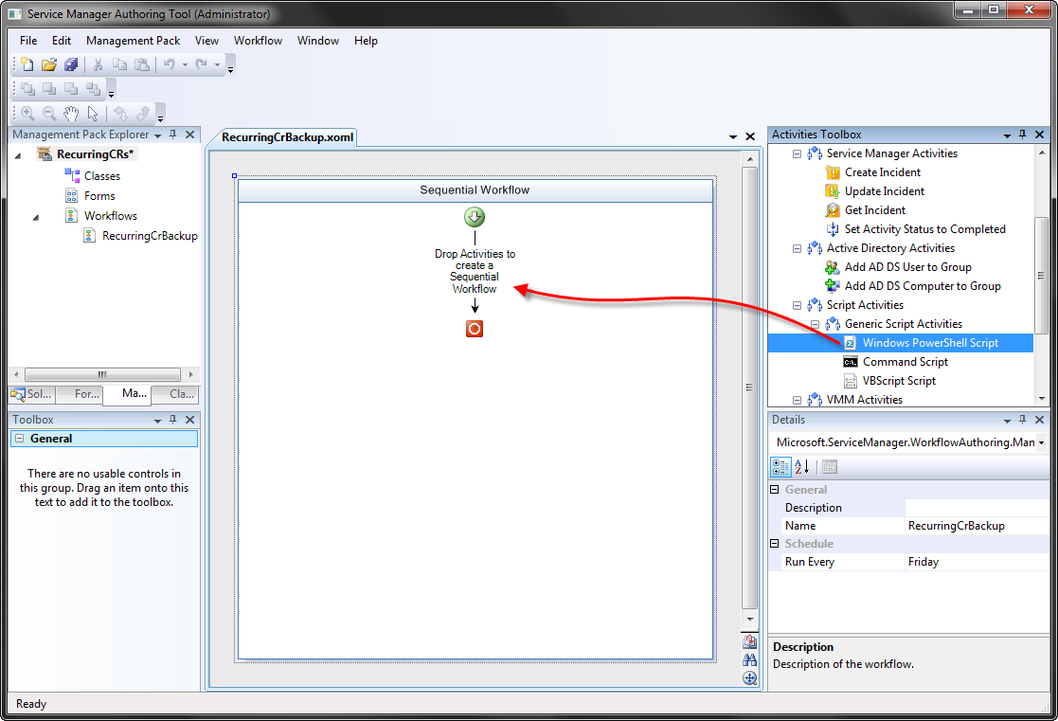The image size is (1058, 721).
Task: Click the New file toolbar icon
Action: pyautogui.click(x=27, y=64)
